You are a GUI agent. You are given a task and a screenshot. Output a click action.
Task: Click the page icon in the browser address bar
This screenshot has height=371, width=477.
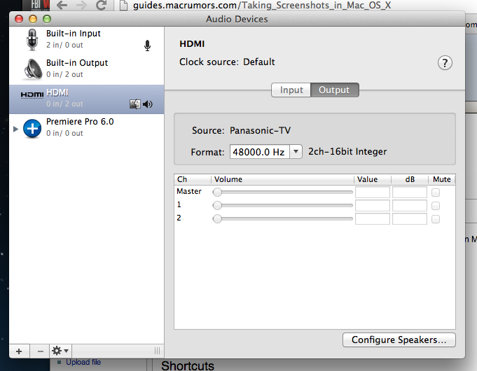[123, 6]
